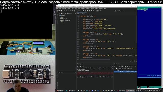This screenshot has width=163, height=92.
Task: Expand the src/stm32f40x folder
Action: tap(61, 20)
